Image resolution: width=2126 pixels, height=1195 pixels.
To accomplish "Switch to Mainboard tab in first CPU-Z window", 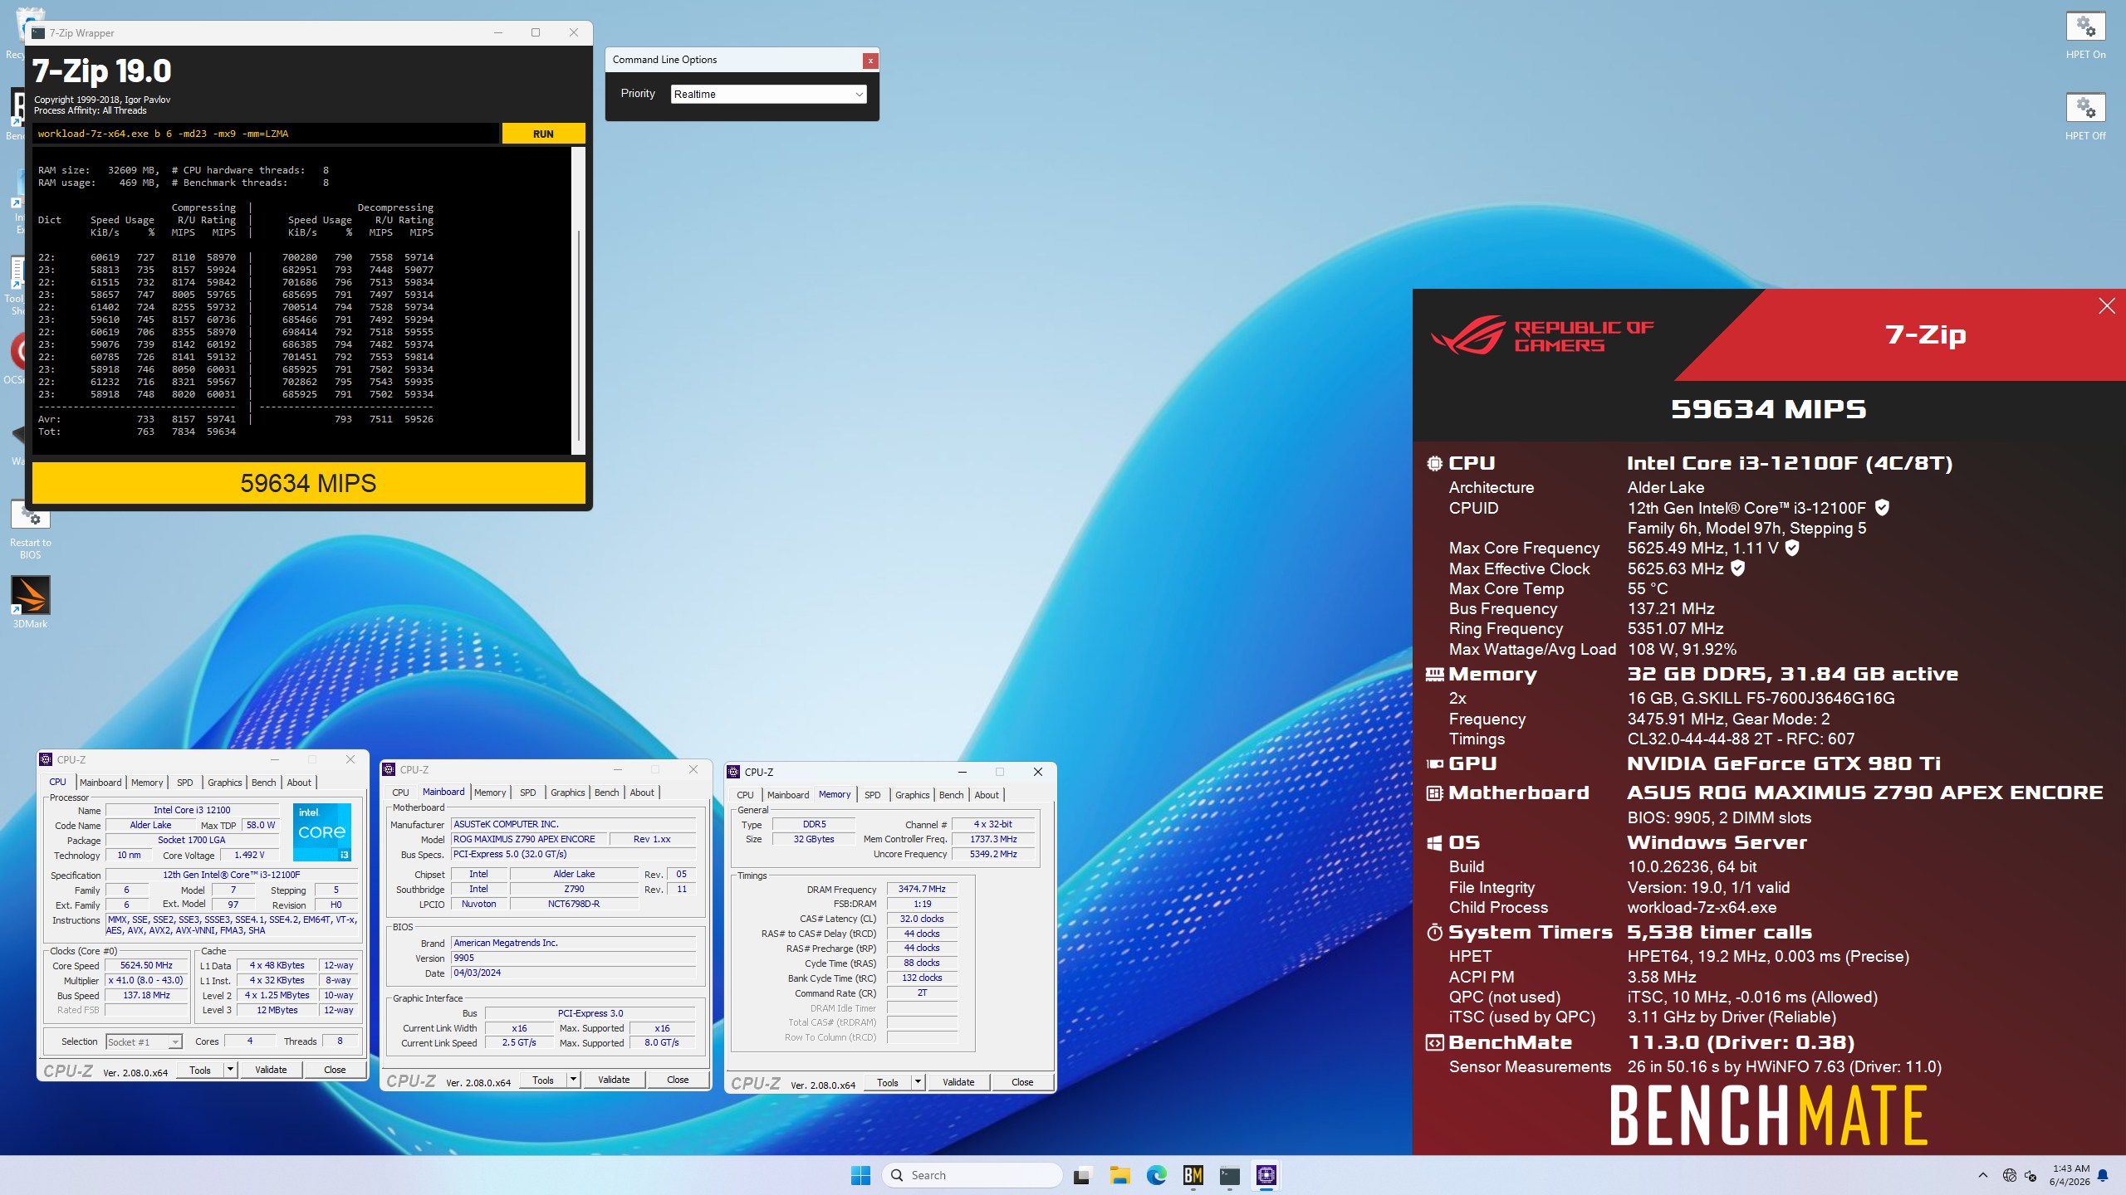I will point(100,783).
